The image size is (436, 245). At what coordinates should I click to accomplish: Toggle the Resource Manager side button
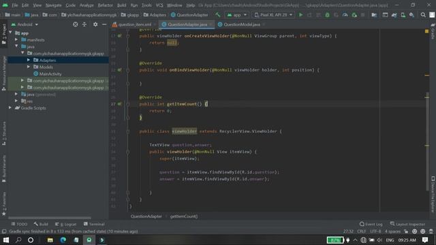pos(4,73)
